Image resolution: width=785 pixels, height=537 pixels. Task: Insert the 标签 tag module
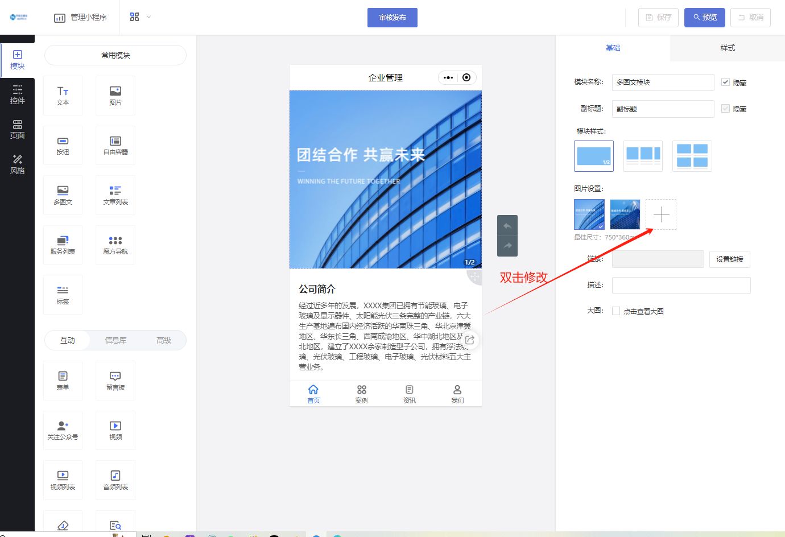click(x=63, y=295)
